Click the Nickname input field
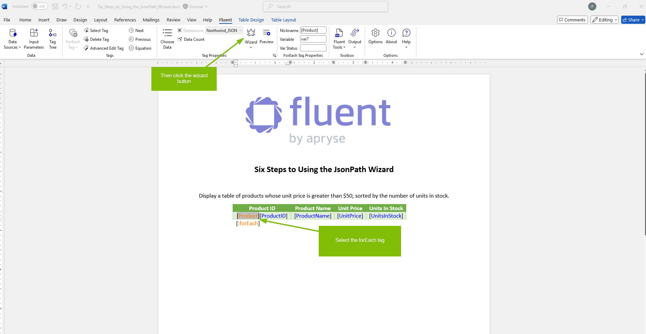Screen dimensions: 646x334 click(313, 30)
